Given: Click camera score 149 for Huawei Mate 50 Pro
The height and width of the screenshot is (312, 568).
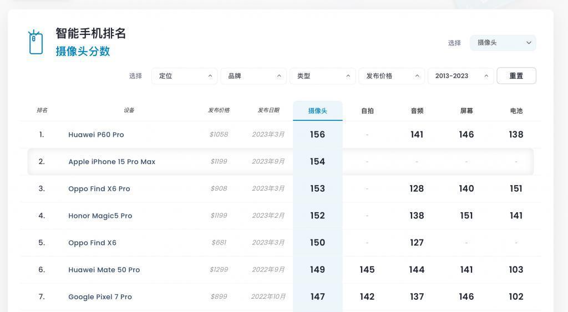Looking at the screenshot, I should pyautogui.click(x=317, y=270).
